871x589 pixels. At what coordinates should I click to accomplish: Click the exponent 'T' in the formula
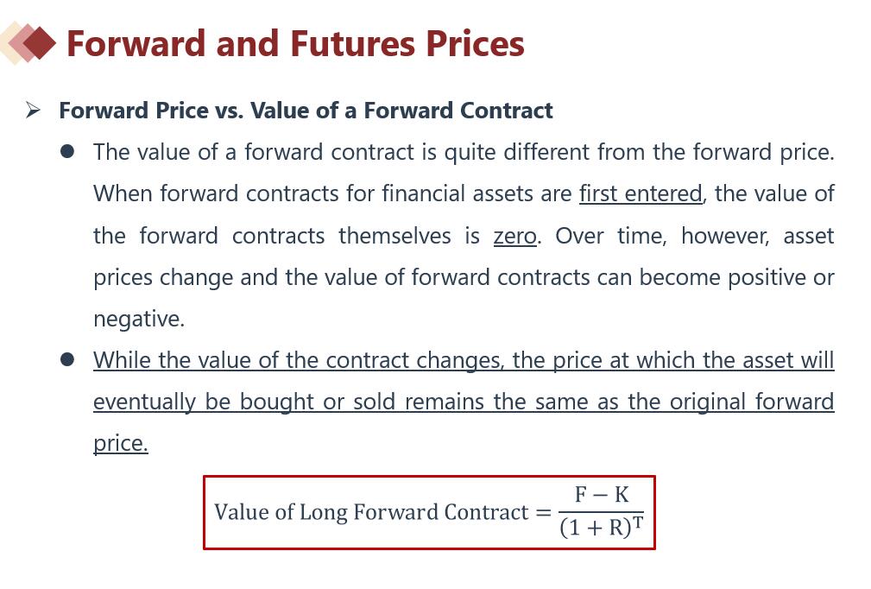pos(638,521)
